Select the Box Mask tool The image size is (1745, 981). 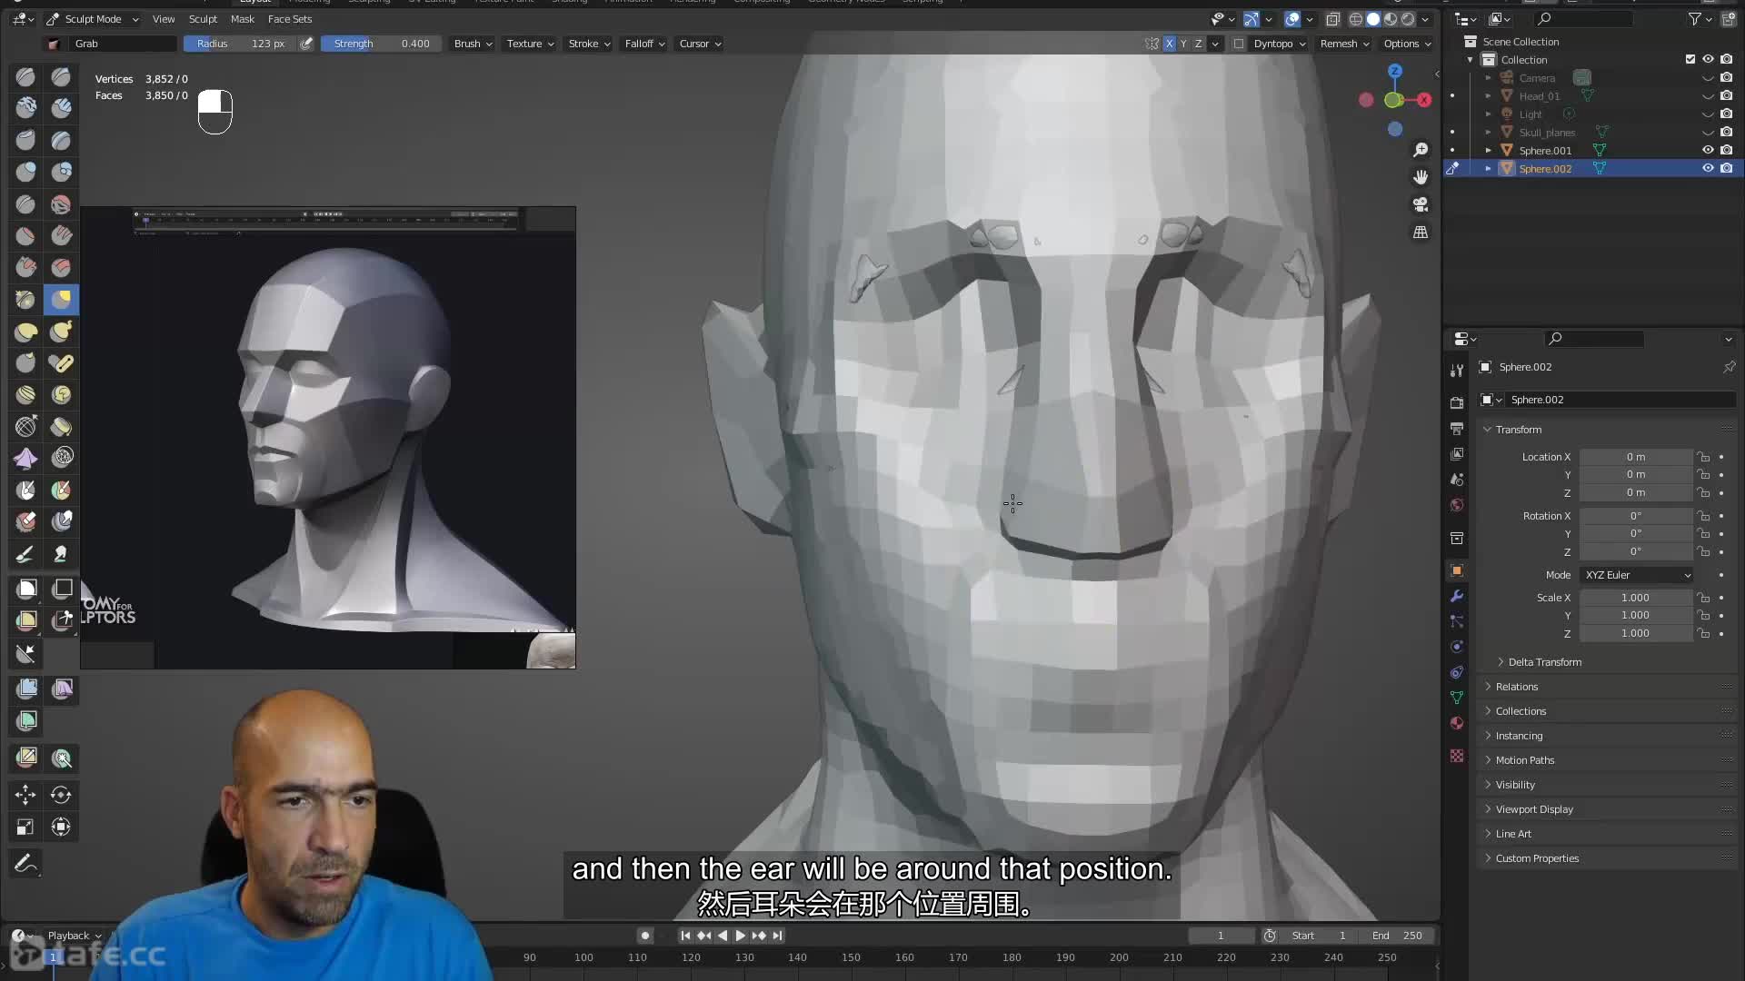(25, 589)
